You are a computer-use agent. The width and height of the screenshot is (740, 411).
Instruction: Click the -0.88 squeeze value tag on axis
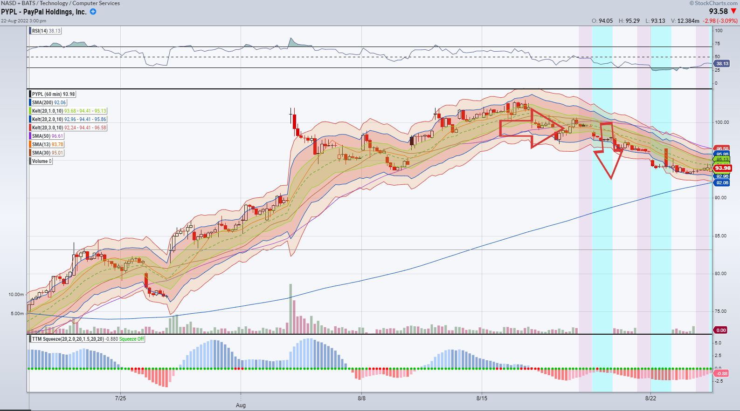pos(721,373)
